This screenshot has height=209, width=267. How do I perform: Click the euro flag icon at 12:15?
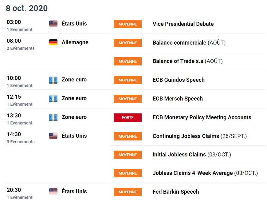point(53,99)
